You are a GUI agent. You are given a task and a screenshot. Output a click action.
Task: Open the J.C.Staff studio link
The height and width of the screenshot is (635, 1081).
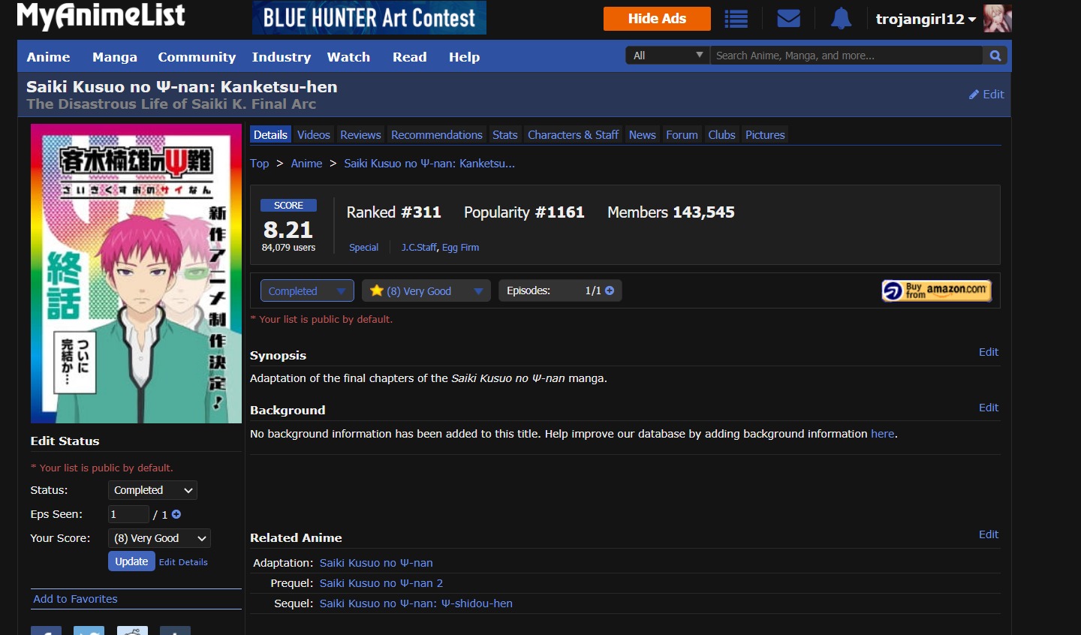[419, 248]
